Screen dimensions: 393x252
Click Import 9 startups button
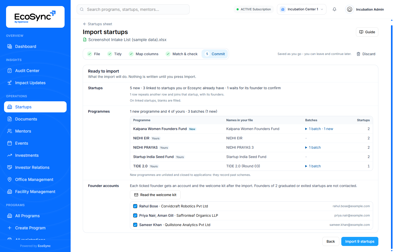[360, 241]
